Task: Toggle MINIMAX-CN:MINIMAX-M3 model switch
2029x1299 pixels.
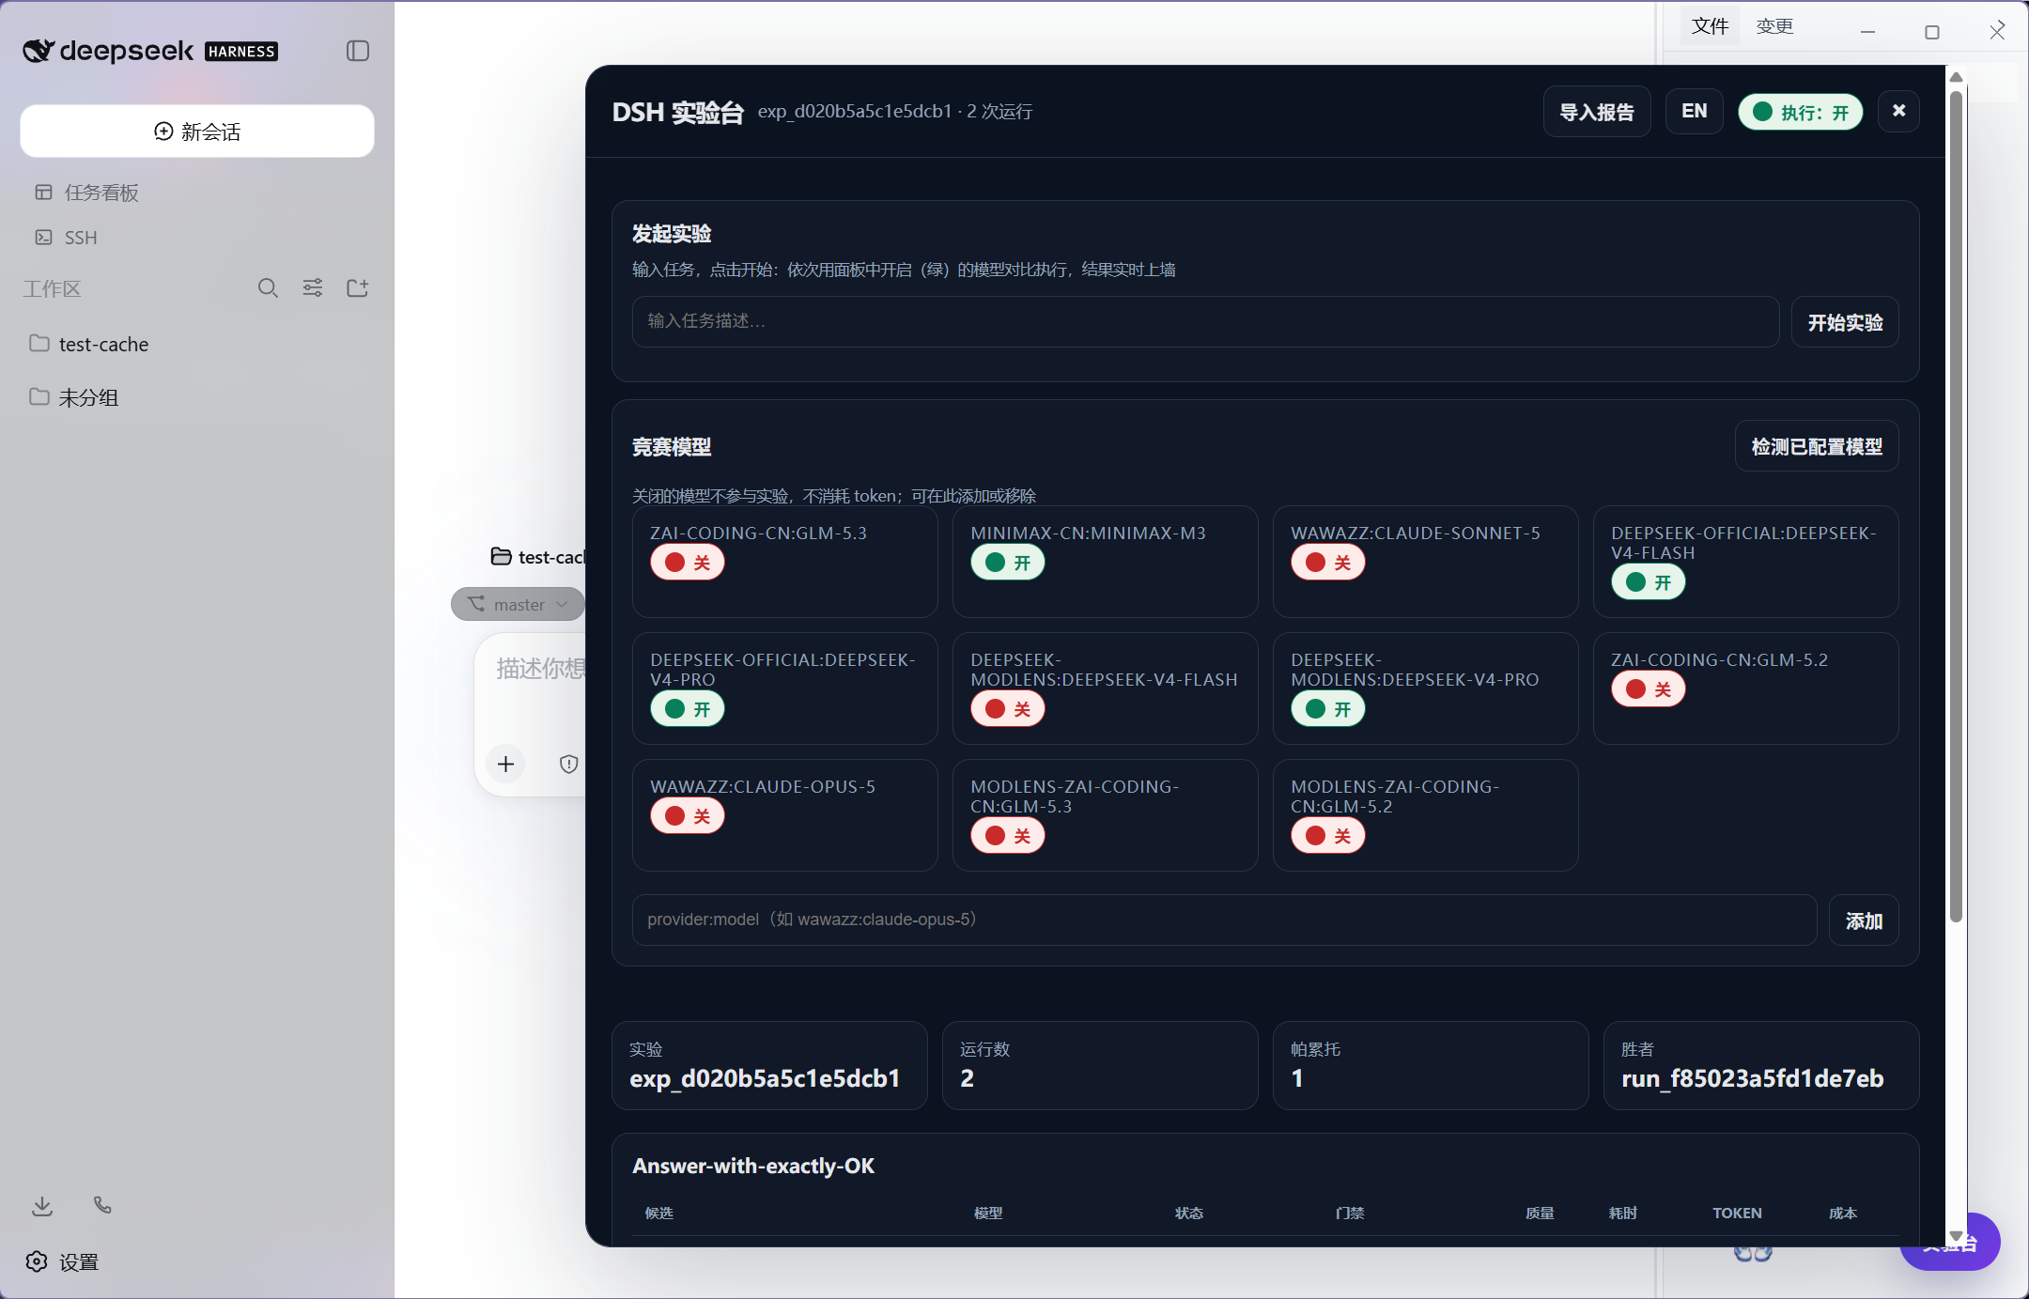Action: (1008, 562)
